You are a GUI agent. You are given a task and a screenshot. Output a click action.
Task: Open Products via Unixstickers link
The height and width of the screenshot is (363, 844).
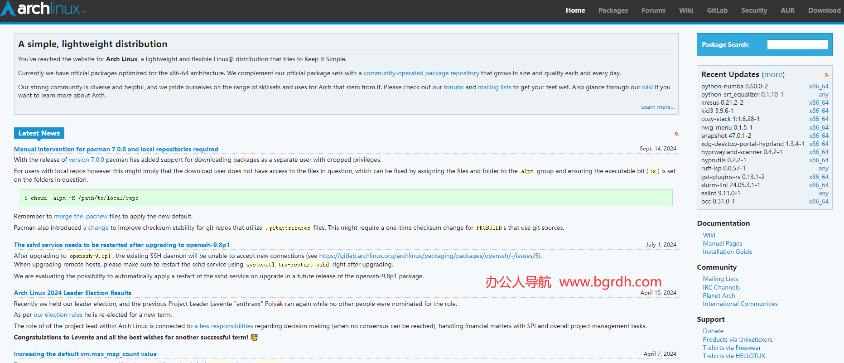point(737,339)
